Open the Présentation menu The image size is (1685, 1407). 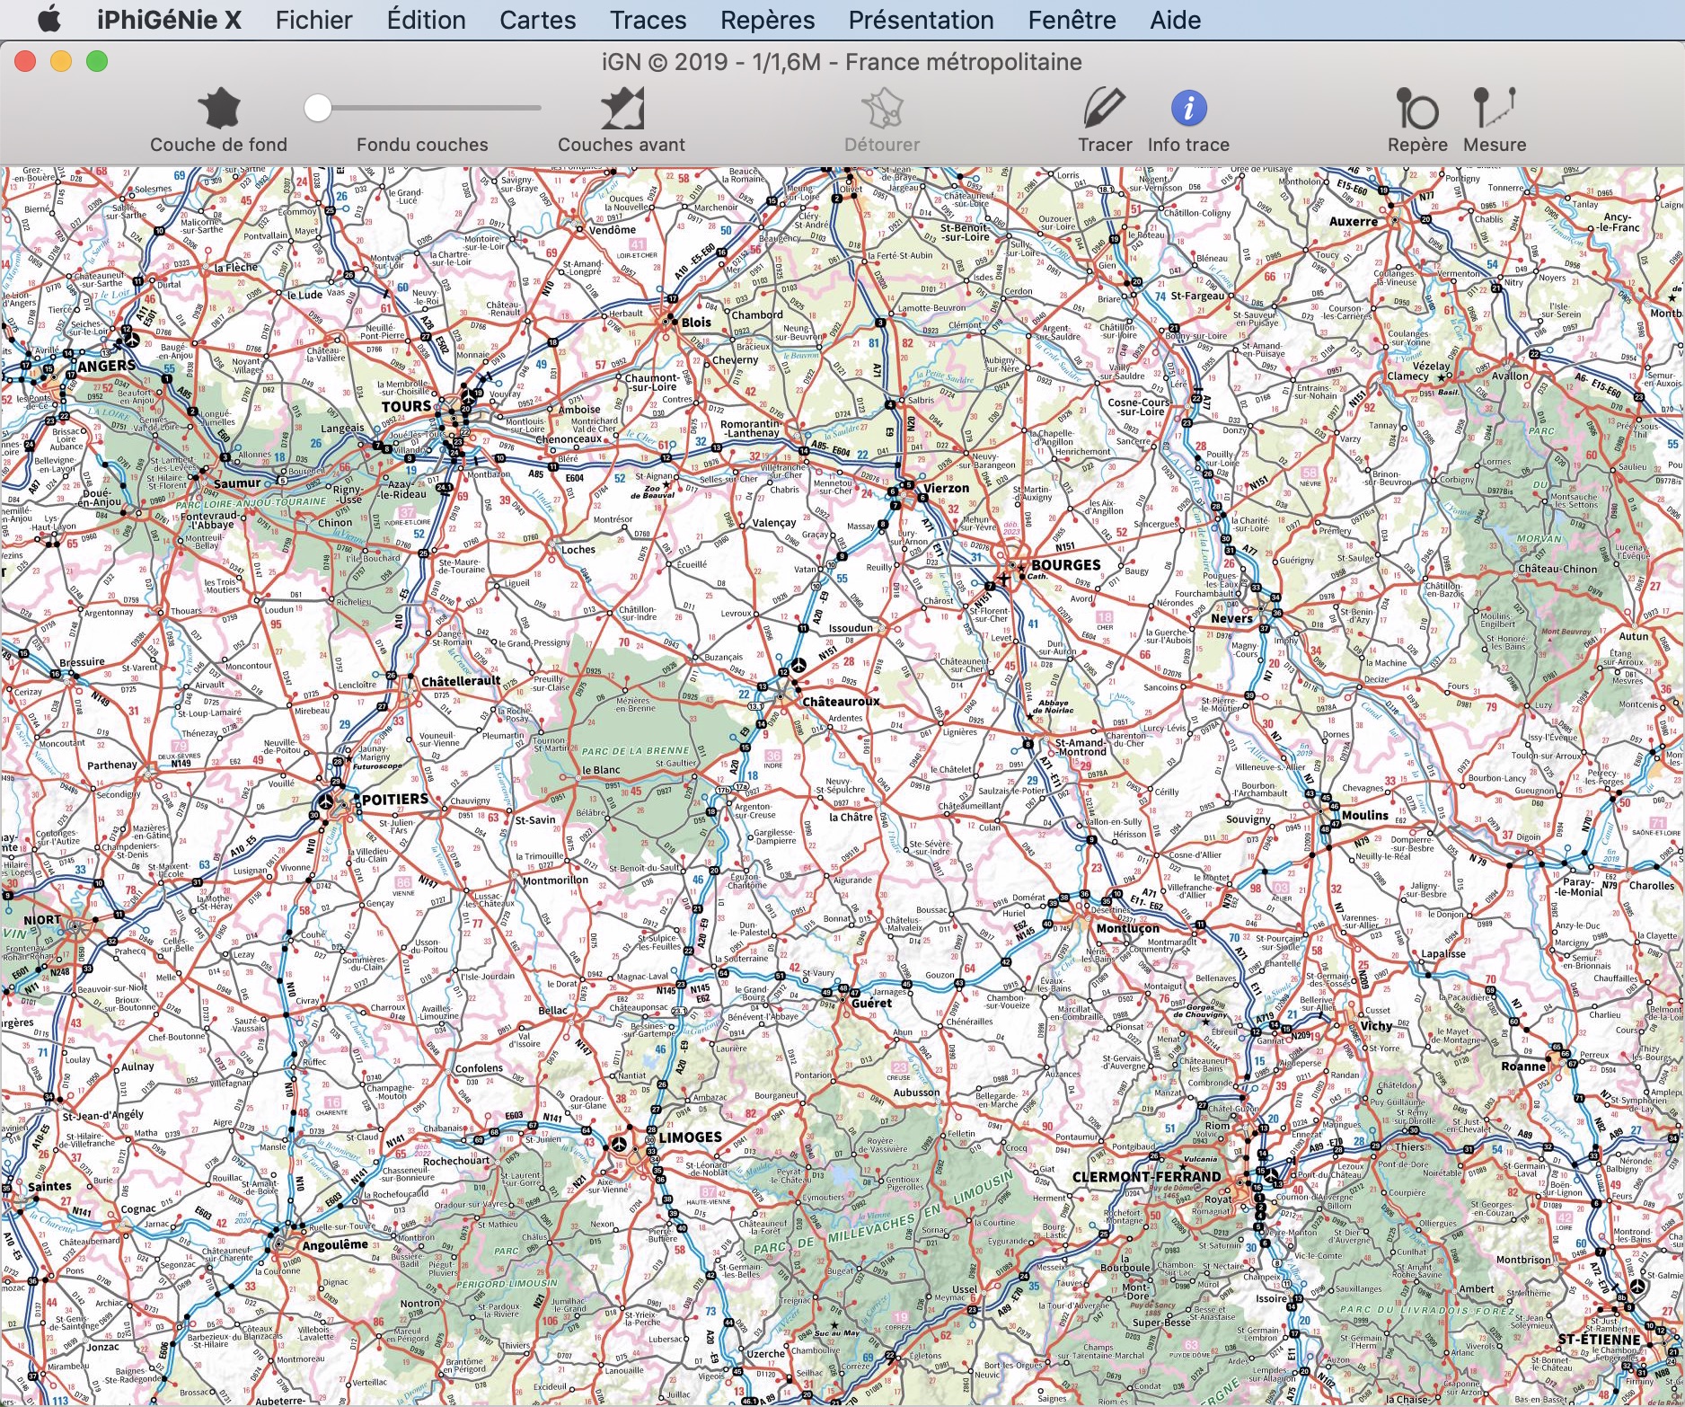coord(921,20)
